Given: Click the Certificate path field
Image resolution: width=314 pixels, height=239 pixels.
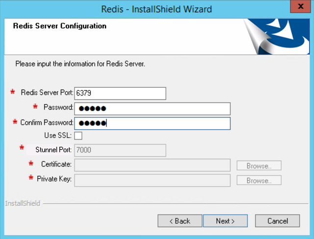Looking at the screenshot, I should click(152, 165).
